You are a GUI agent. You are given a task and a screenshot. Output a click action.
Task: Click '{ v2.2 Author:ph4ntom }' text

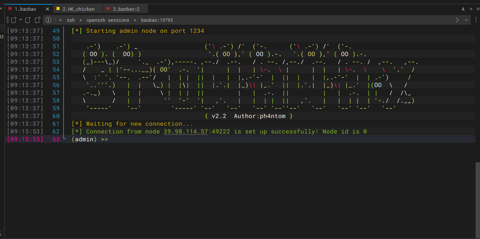pos(249,116)
